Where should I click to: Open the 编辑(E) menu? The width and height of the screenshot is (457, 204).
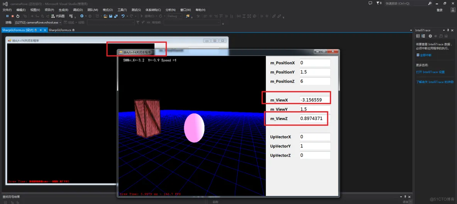(21, 10)
